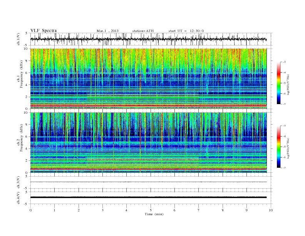
Task: Click the time axis tick label "0"
Action: coord(30,210)
